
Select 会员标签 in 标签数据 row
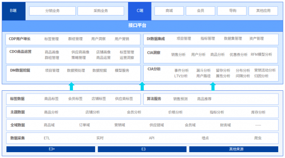pos(75,99)
